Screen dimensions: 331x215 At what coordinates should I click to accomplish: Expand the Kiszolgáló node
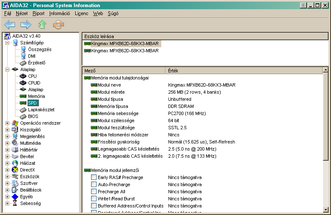(7, 130)
